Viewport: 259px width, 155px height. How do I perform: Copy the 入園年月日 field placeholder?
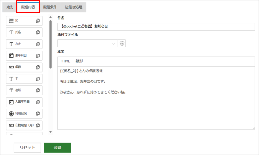pos(38,102)
